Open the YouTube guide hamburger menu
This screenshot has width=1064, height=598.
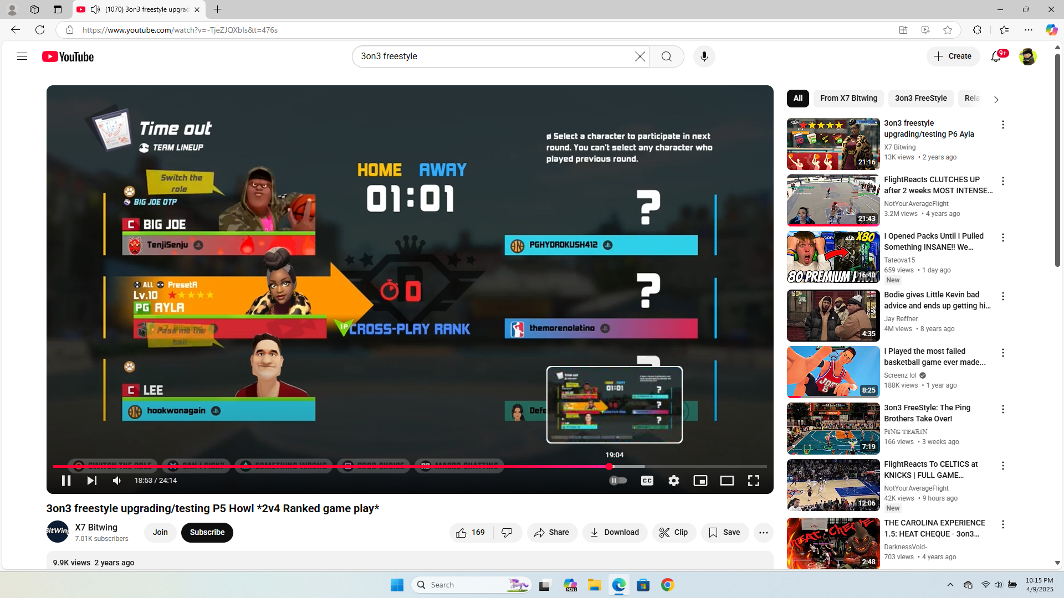(22, 56)
